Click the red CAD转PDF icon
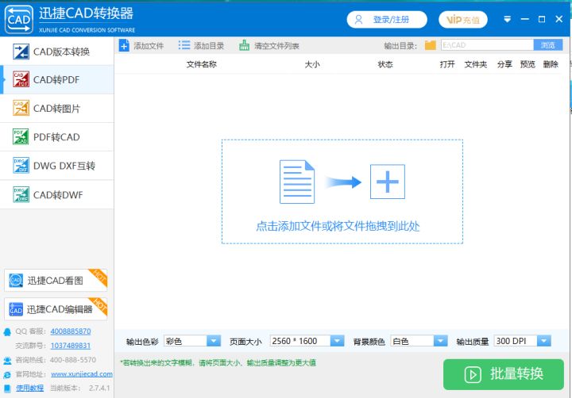The height and width of the screenshot is (398, 572). point(21,79)
